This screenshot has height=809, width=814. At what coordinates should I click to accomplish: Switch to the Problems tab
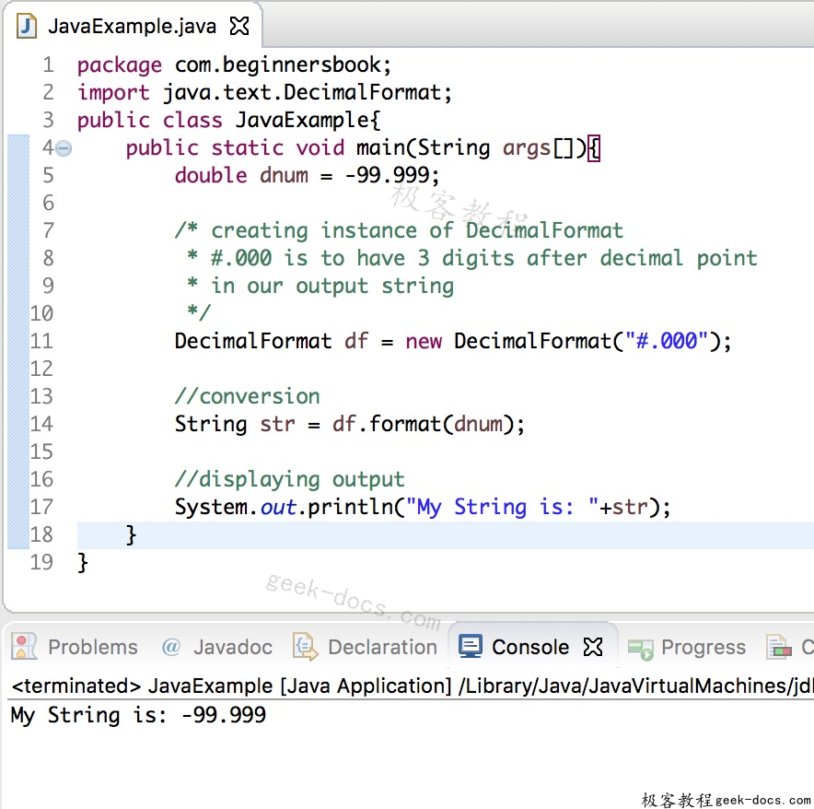[x=92, y=646]
